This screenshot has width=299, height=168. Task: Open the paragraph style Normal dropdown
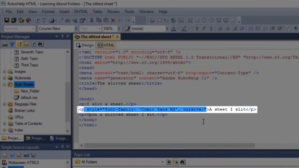[x=33, y=28]
